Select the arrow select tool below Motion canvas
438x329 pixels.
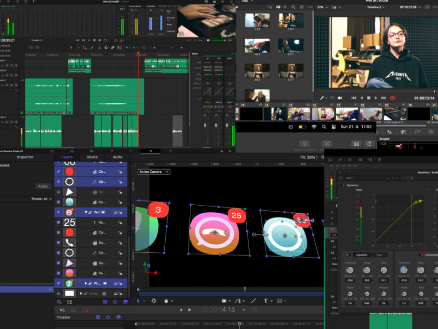point(138,301)
